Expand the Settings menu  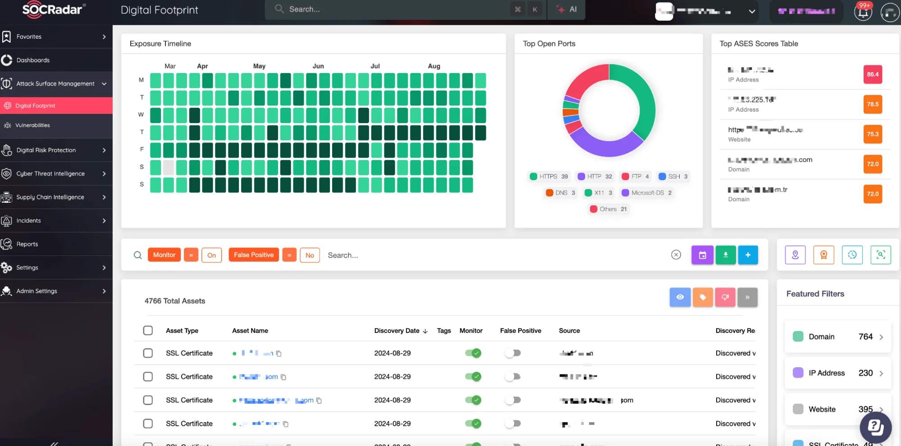point(104,267)
